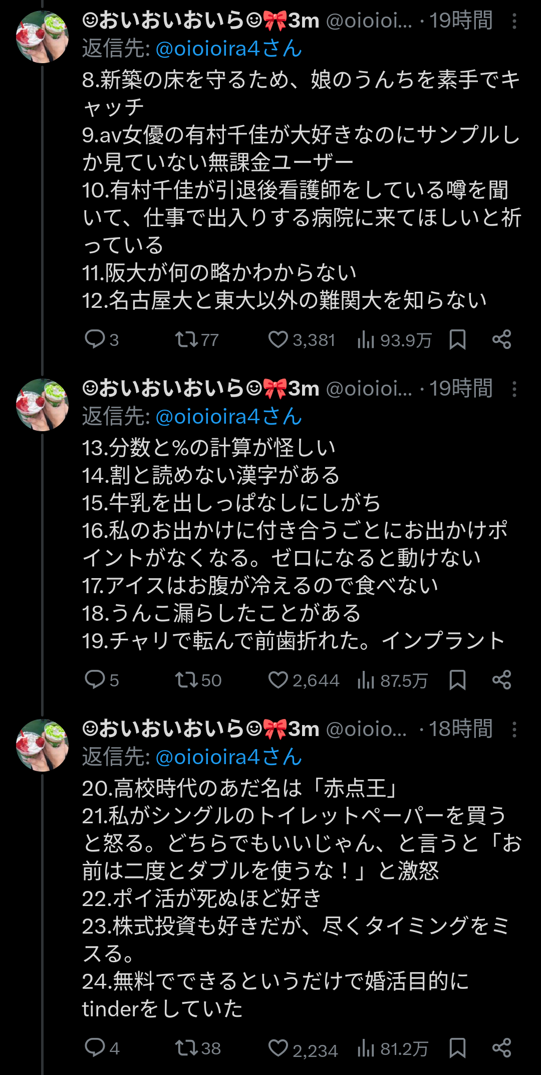The height and width of the screenshot is (1075, 541).
Task: Reply to the tweet with 3 replies
Action: pos(95,339)
